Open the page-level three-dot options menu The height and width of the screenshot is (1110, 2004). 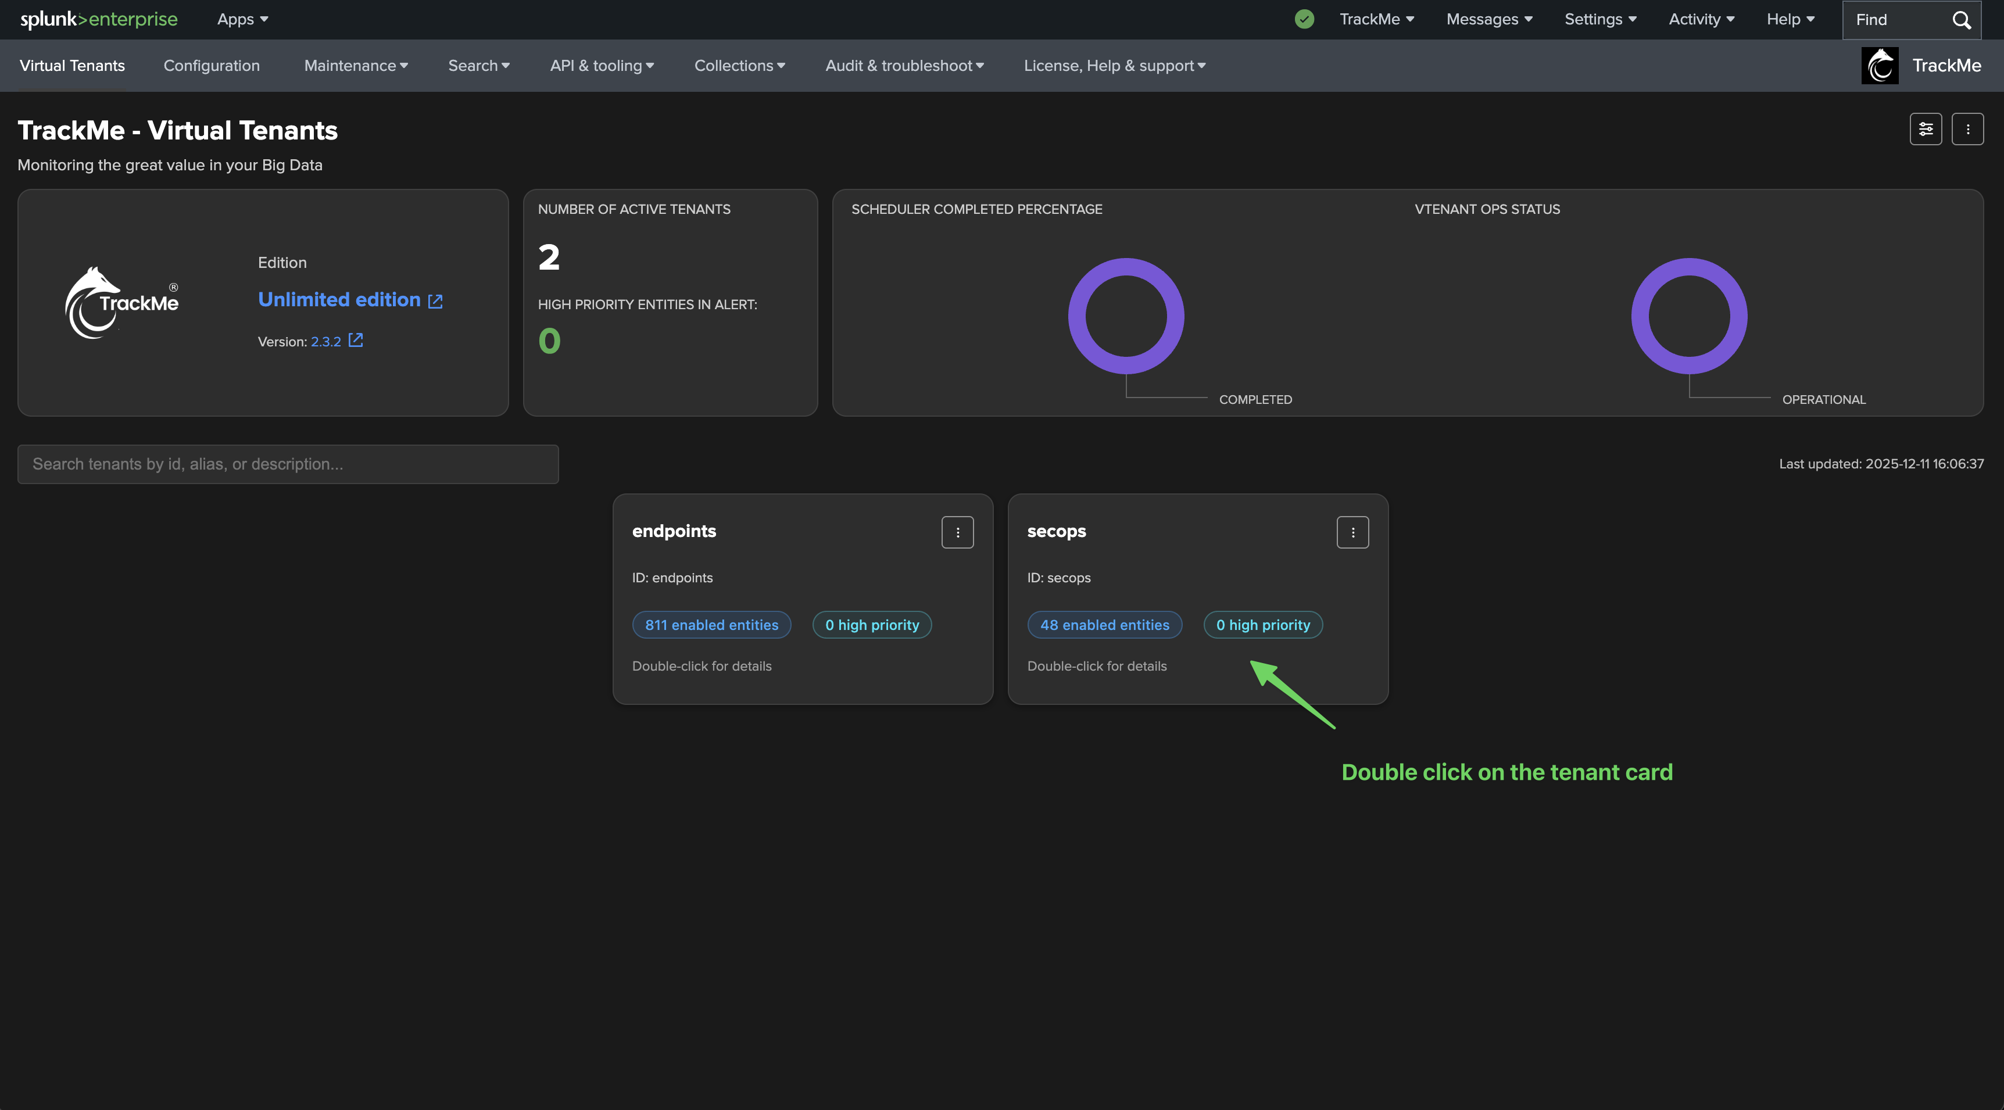[1967, 129]
